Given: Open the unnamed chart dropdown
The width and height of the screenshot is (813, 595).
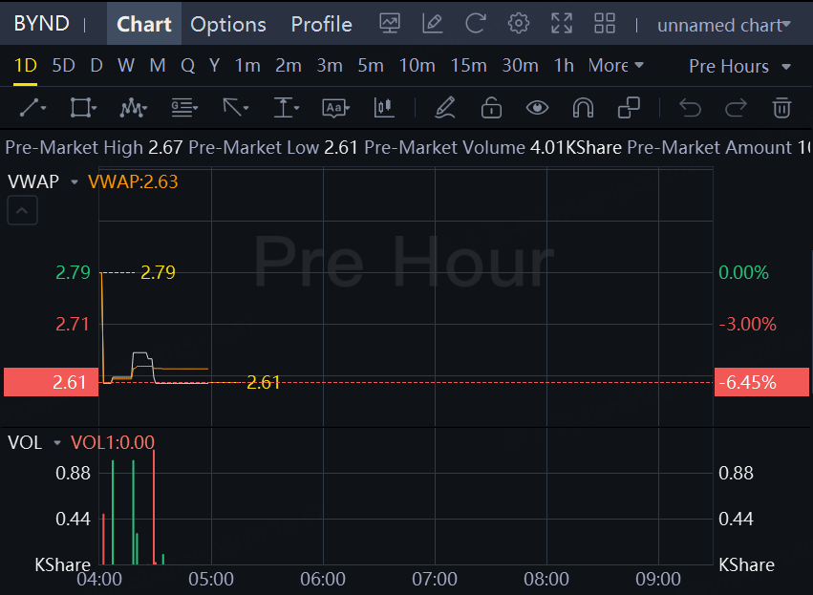Looking at the screenshot, I should [x=724, y=25].
